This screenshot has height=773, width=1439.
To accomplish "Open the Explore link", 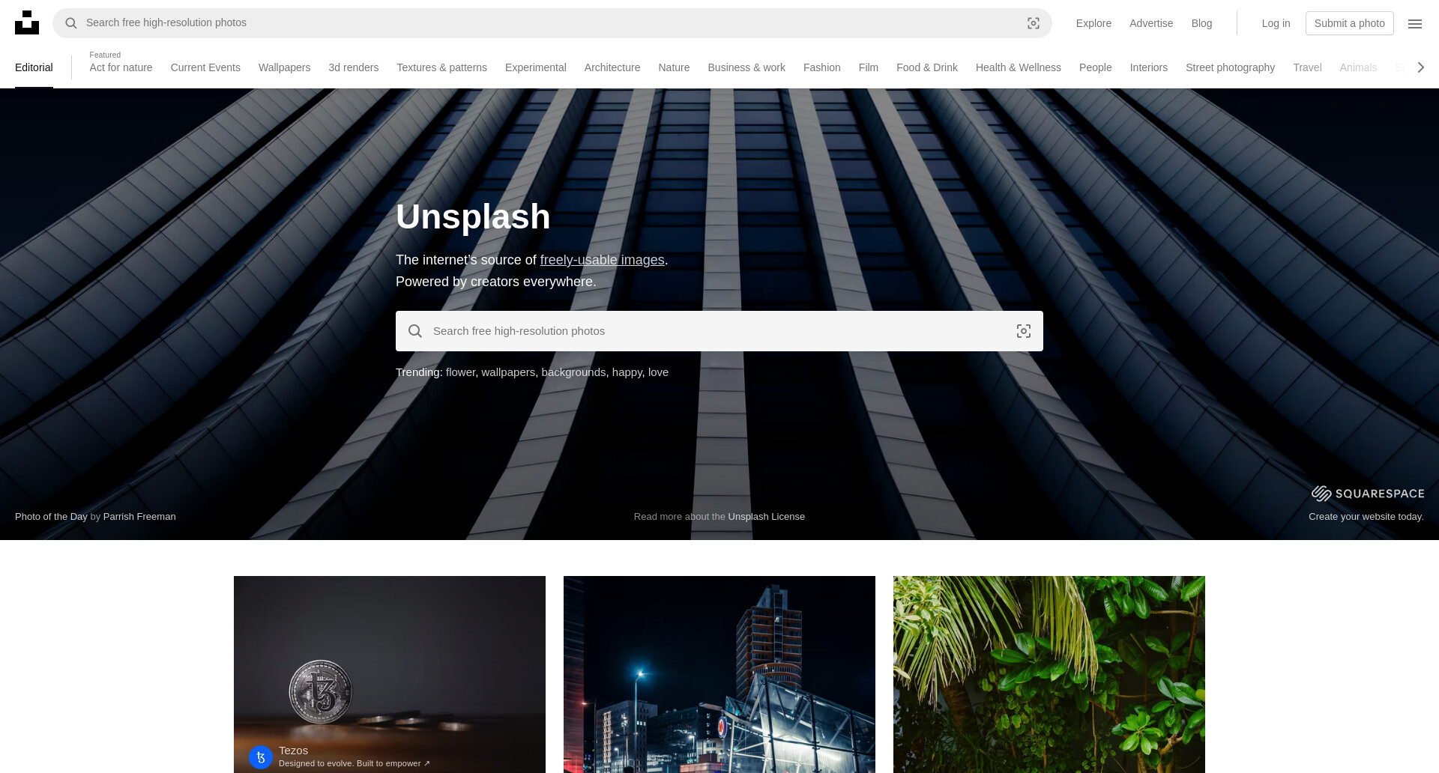I will 1093,23.
